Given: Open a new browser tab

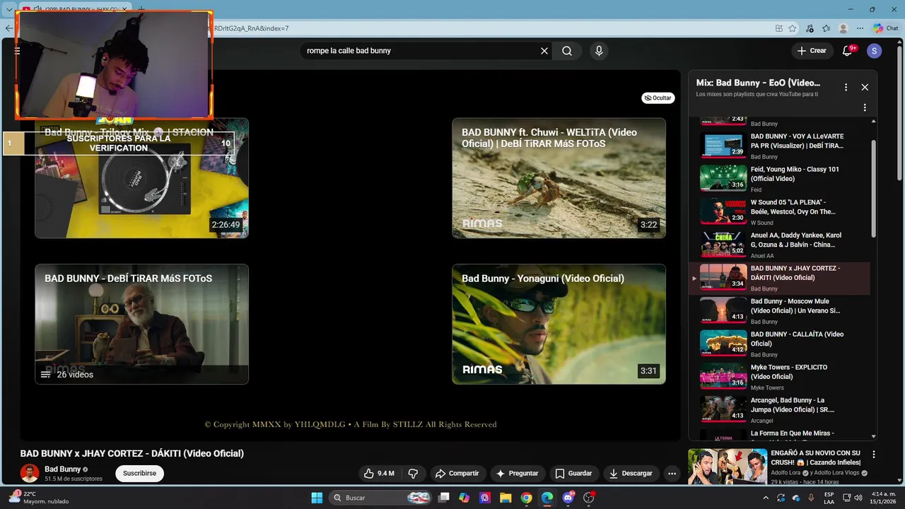Looking at the screenshot, I should click(141, 9).
